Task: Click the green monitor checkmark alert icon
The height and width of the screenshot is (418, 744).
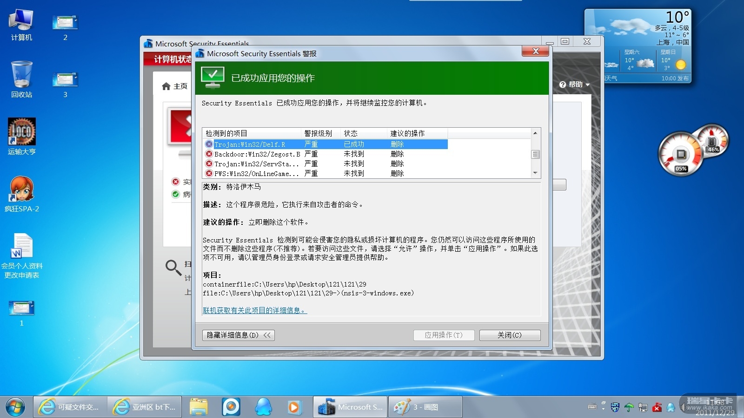Action: click(x=213, y=78)
